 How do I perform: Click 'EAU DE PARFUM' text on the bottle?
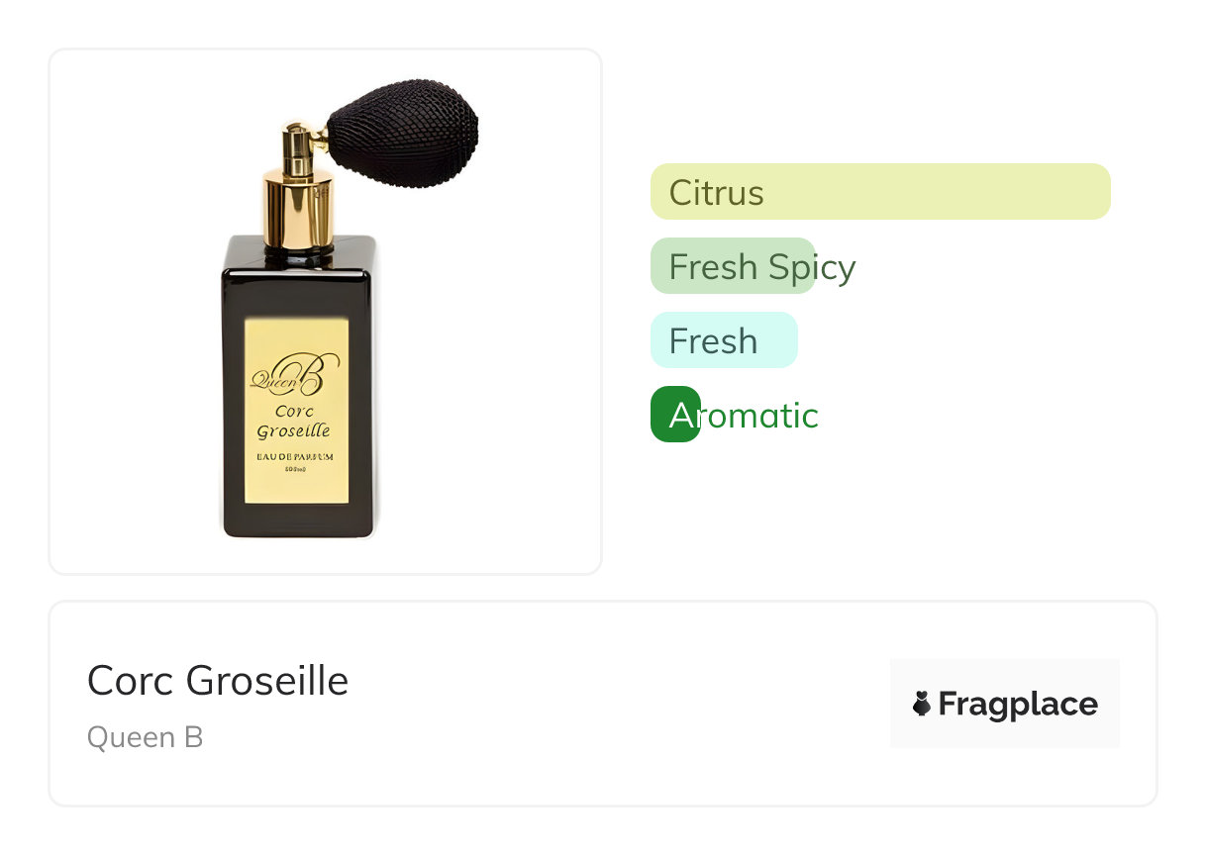[x=296, y=456]
